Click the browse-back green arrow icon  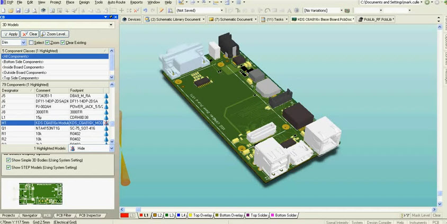pos(427,2)
